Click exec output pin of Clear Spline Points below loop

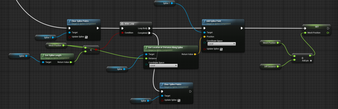[190, 91]
